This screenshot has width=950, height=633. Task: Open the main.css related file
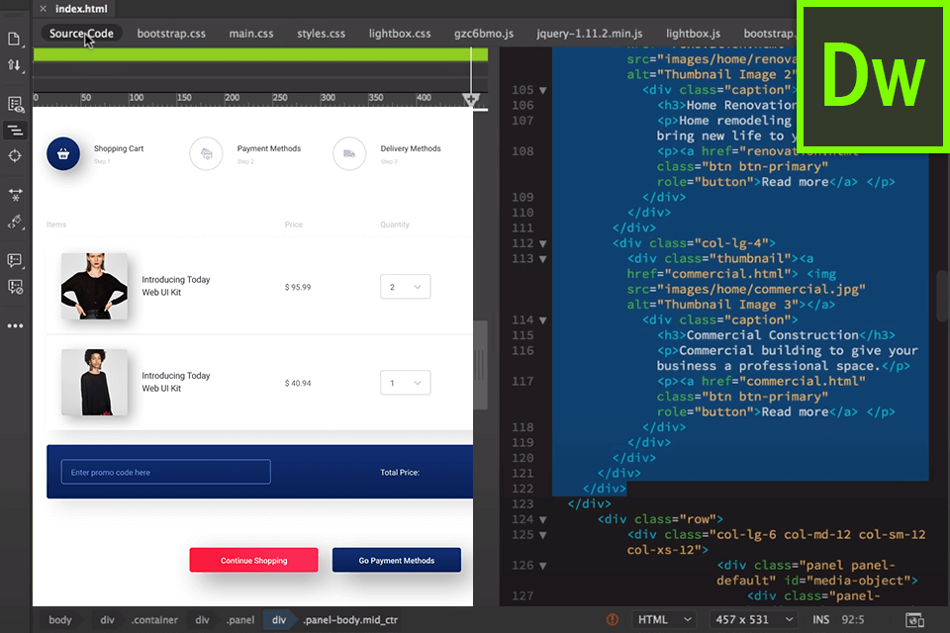click(250, 34)
